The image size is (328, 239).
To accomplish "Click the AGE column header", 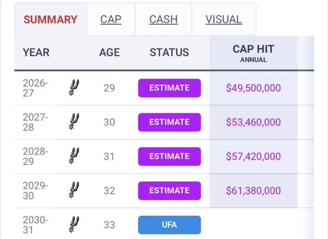I will pos(109,52).
